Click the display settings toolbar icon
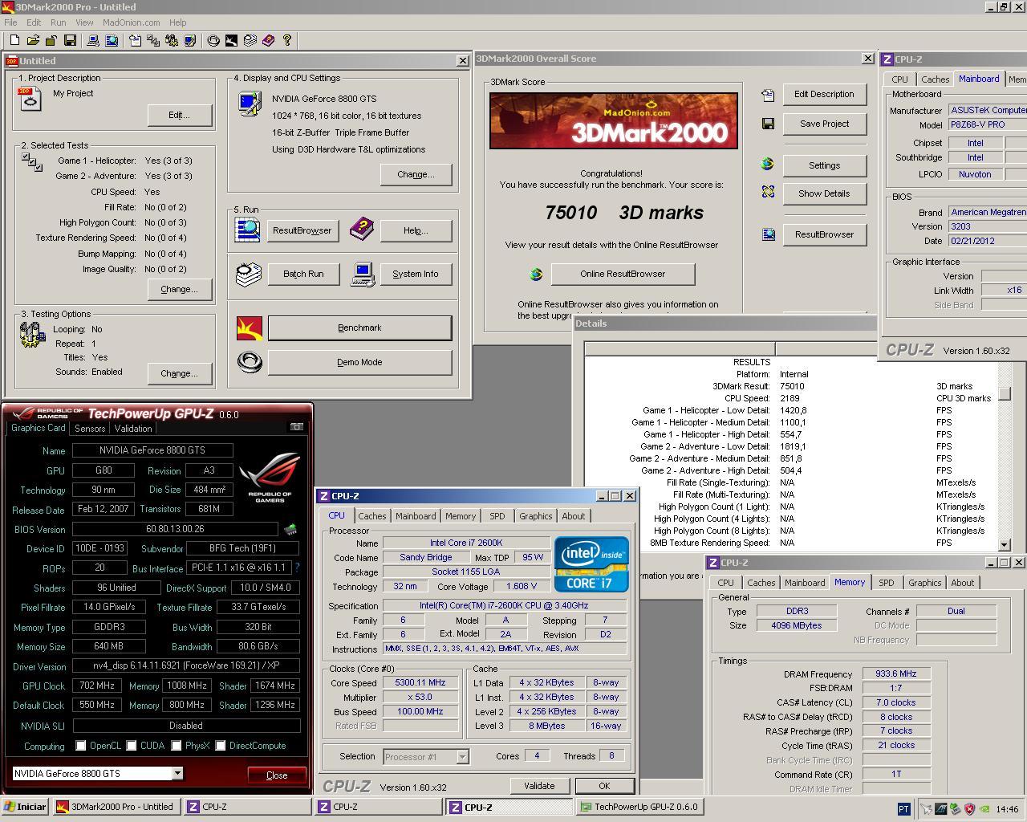Viewport: 1027px width, 822px height. (x=190, y=40)
